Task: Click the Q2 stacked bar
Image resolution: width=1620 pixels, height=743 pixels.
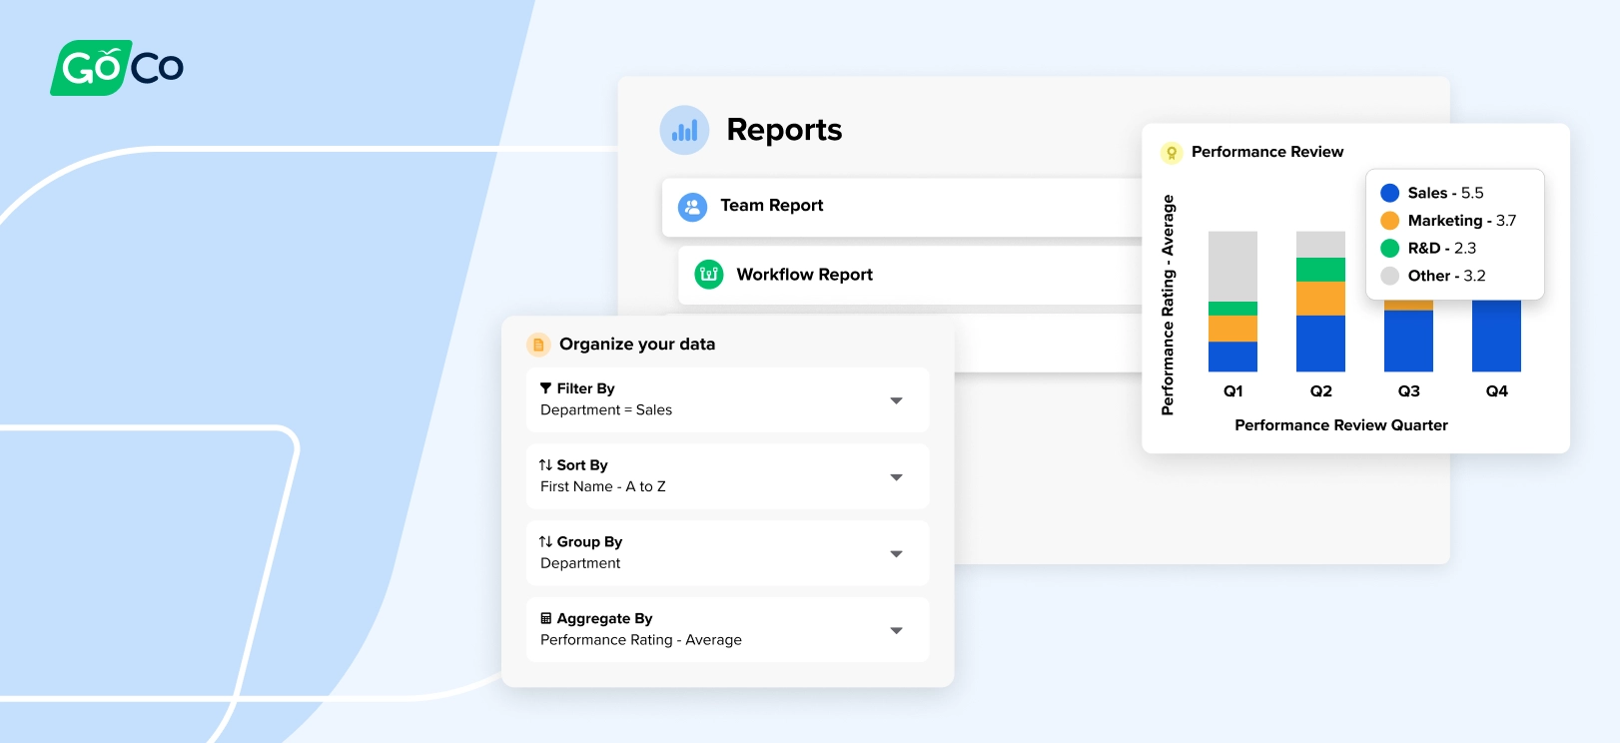Action: pyautogui.click(x=1320, y=302)
